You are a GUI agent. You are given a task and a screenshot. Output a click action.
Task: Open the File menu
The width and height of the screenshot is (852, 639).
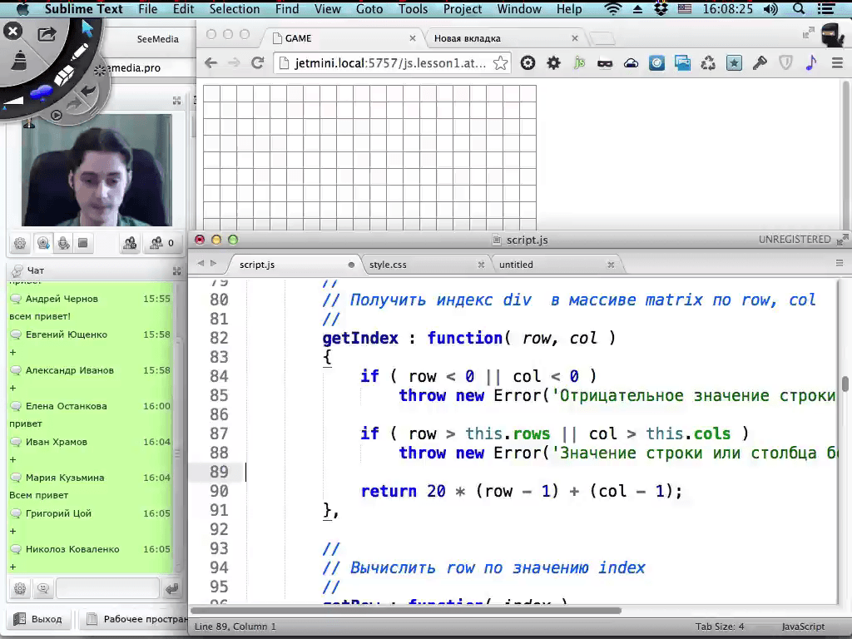(148, 9)
